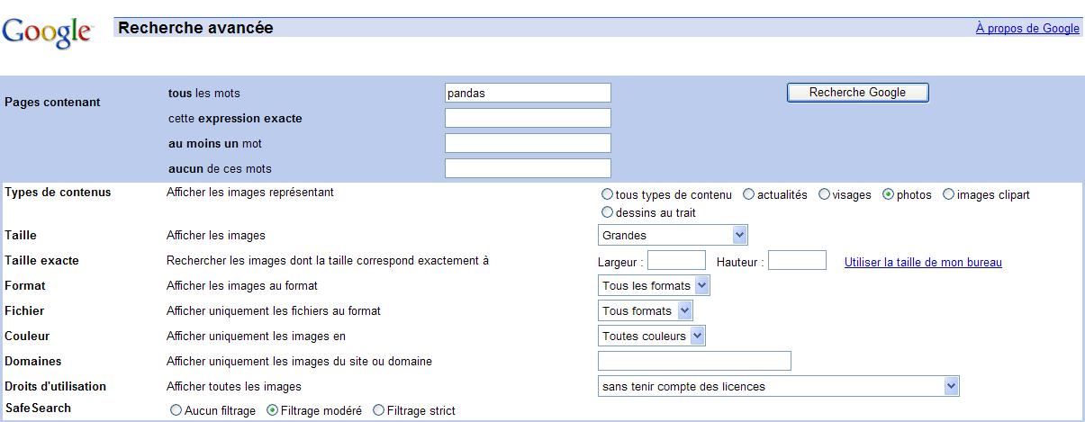Select 'dessins au trait' content type
1085x422 pixels.
pos(607,213)
